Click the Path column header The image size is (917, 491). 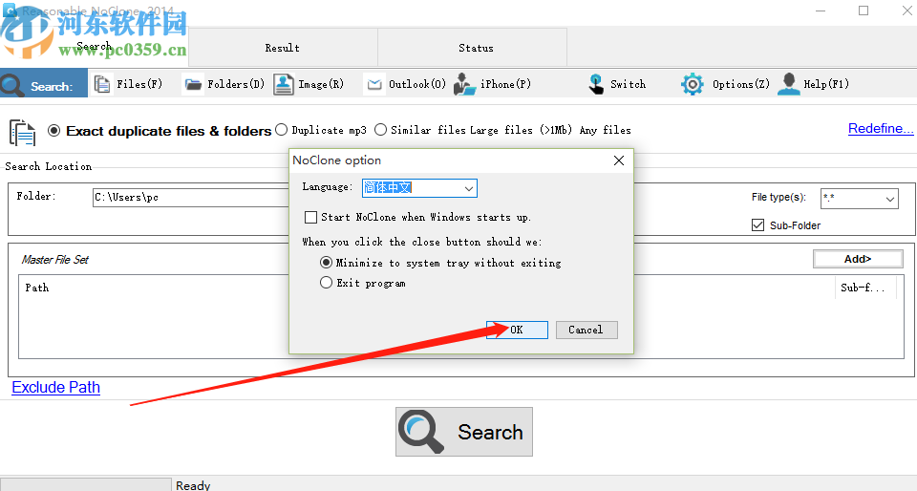[x=37, y=288]
